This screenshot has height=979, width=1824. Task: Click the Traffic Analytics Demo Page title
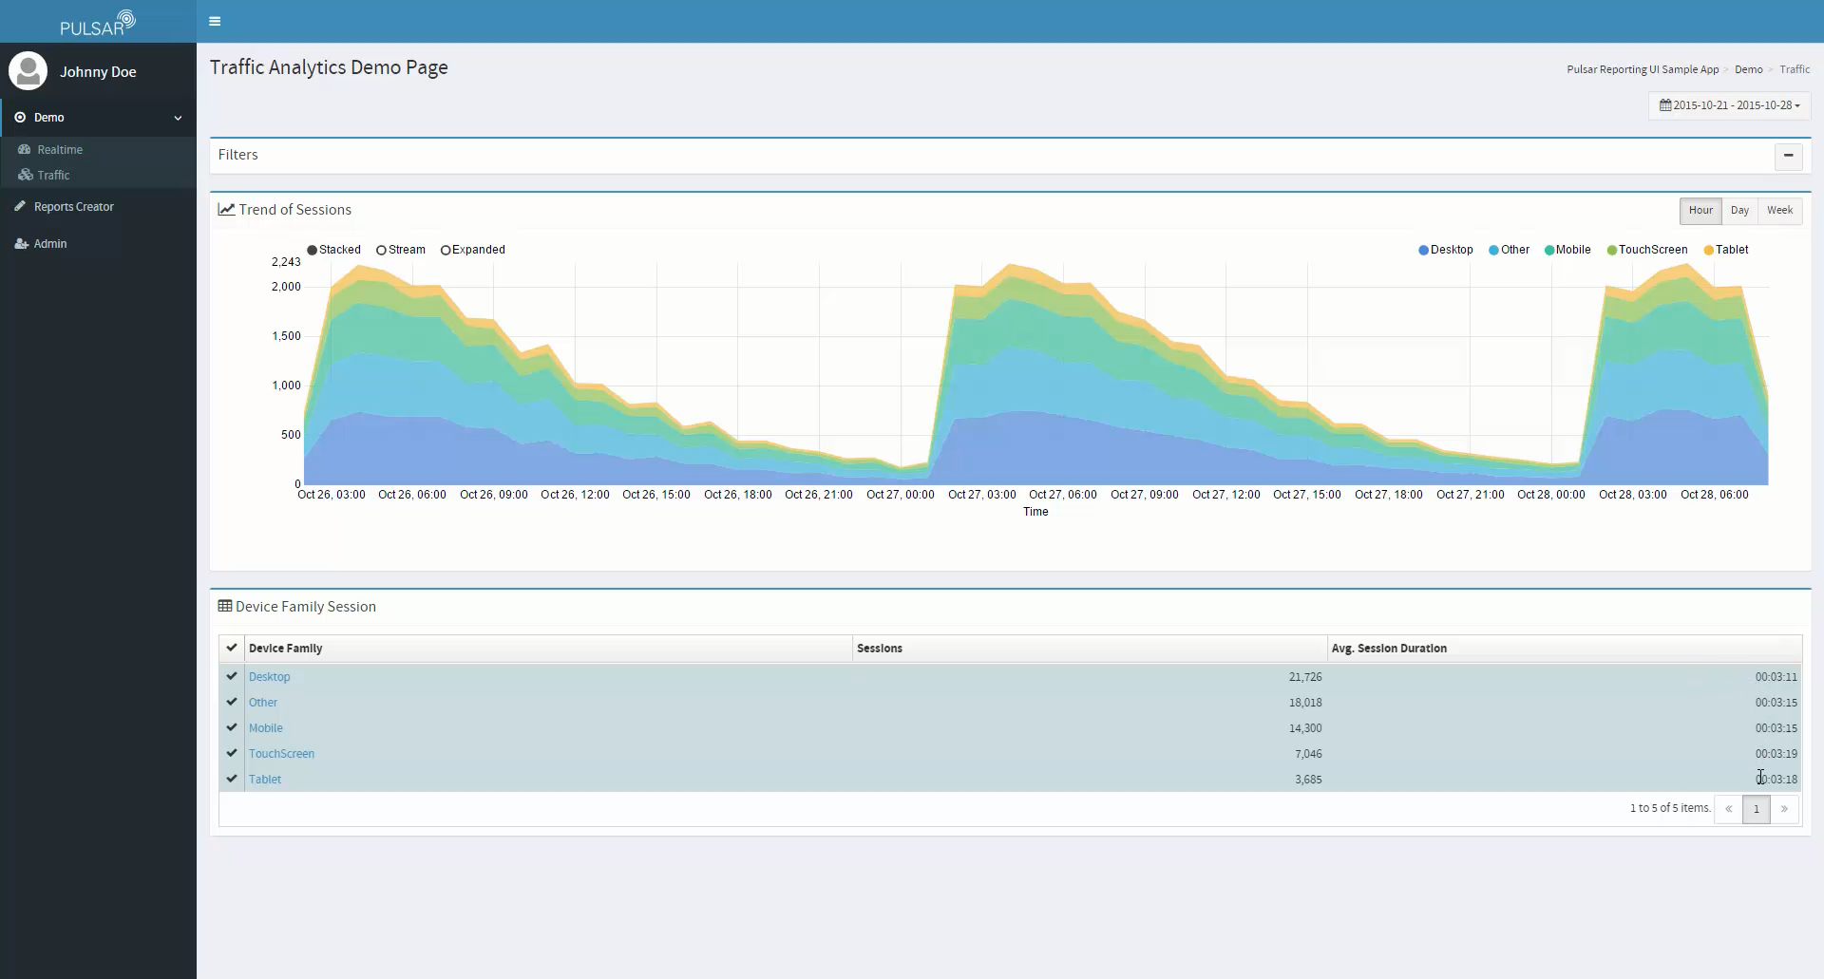click(x=329, y=67)
